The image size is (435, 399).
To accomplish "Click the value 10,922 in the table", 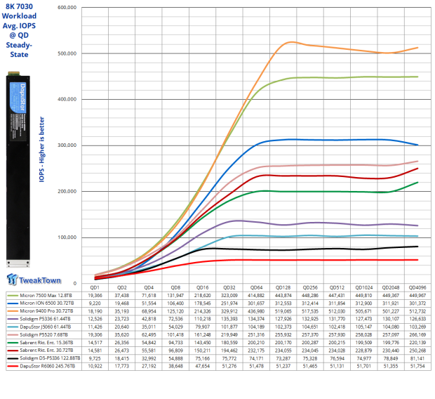I will click(95, 366).
